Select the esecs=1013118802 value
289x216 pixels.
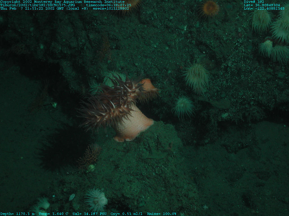pyautogui.click(x=111, y=8)
